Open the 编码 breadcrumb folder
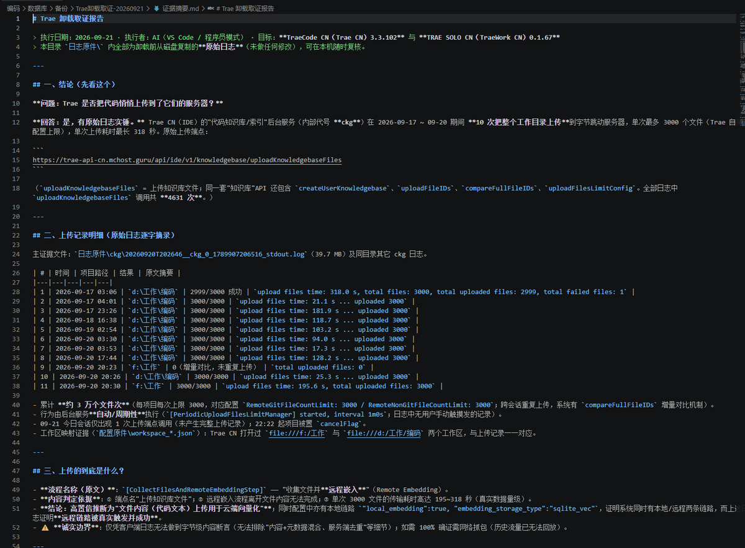The height and width of the screenshot is (548, 745). (13, 9)
